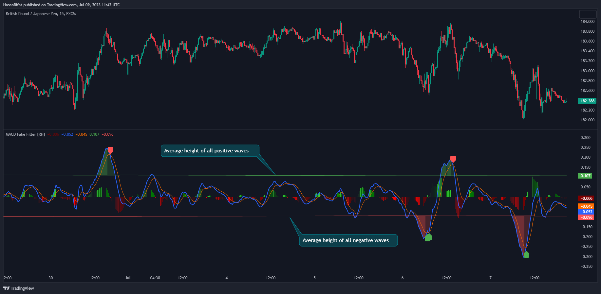Click the red sell marker on the MACD peak after 6

click(x=453, y=159)
